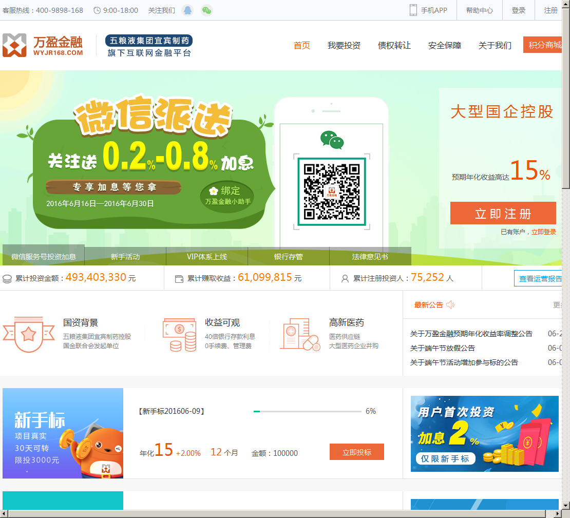Click the 绑定 万盈金融小助手 button
Image resolution: width=570 pixels, height=518 pixels.
point(228,196)
